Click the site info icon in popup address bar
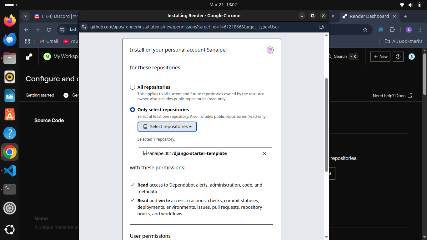 [x=84, y=27]
